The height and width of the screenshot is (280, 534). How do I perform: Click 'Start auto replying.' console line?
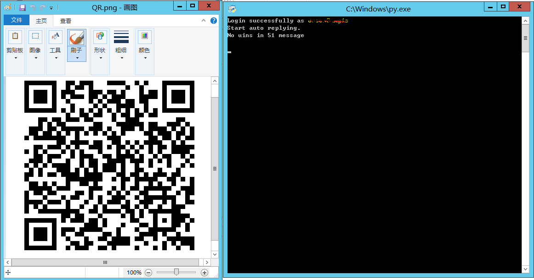[264, 28]
